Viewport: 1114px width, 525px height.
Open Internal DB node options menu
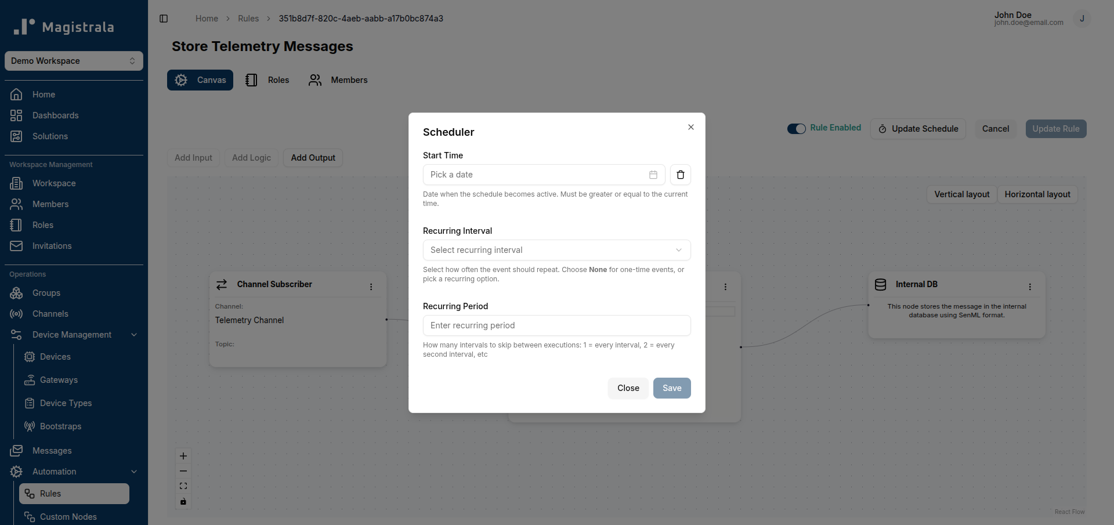pyautogui.click(x=1030, y=287)
